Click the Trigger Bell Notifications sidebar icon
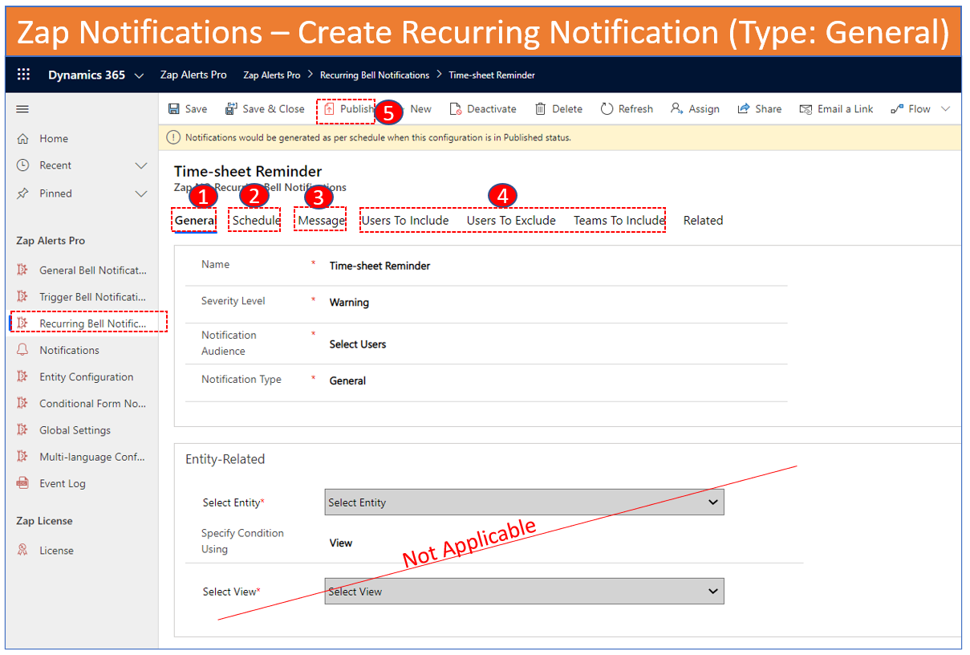The width and height of the screenshot is (970, 655). 22,297
